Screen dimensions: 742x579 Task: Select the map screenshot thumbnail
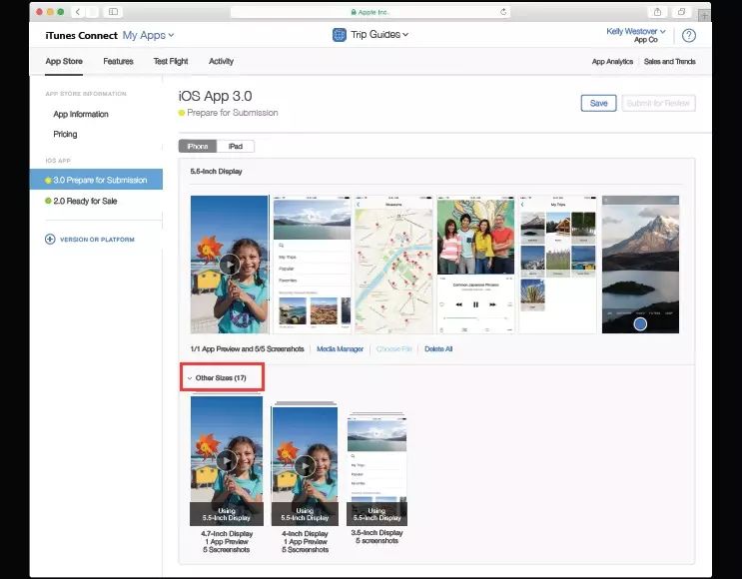click(393, 265)
